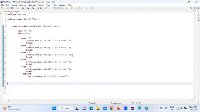
Task: Click the External Tools run icon
Action: click(x=33, y=8)
